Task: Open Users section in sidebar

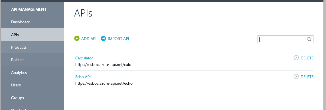Action: [33, 85]
